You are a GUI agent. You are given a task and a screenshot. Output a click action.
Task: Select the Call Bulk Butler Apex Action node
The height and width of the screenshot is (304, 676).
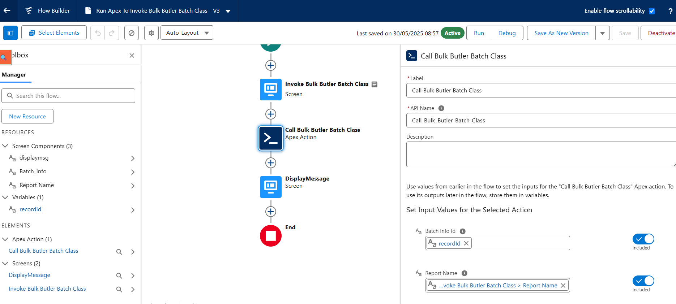[x=271, y=138]
